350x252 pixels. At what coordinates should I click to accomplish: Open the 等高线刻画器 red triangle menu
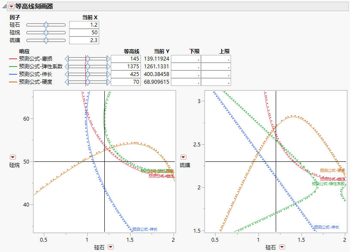coord(12,6)
